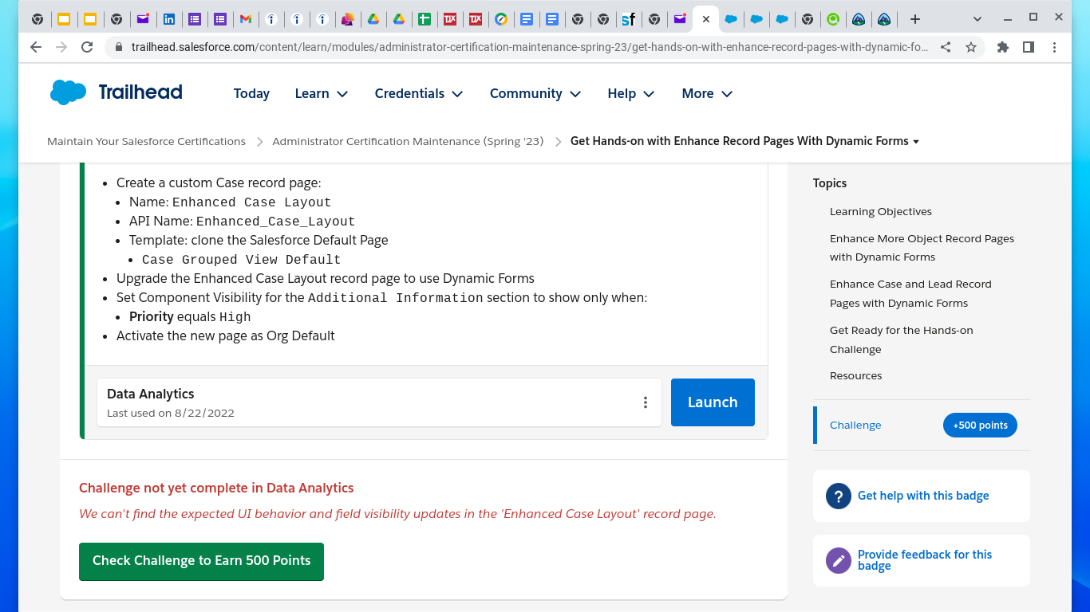Switch to the green swirl icon tab
1090x612 pixels.
[833, 19]
